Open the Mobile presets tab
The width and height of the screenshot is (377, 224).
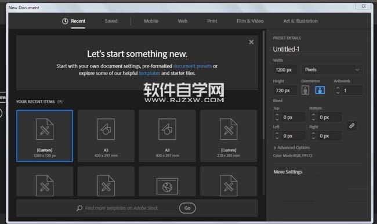pyautogui.click(x=151, y=21)
